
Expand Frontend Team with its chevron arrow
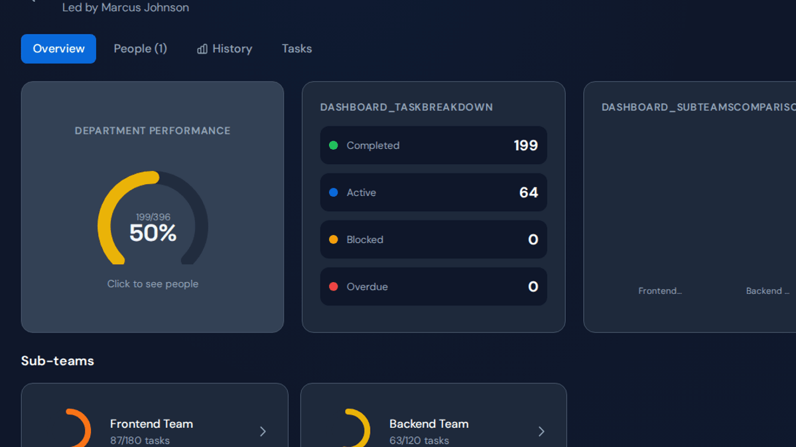[x=263, y=432]
